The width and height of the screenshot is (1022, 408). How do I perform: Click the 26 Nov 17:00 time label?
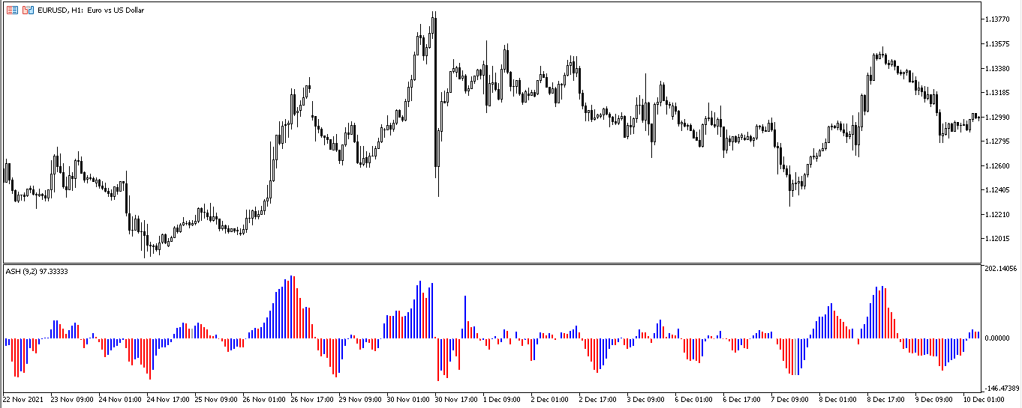coord(311,400)
